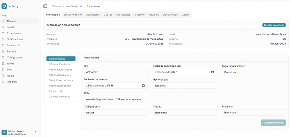Click the Revisión expediente badge
The width and height of the screenshot is (291, 137).
tap(274, 25)
